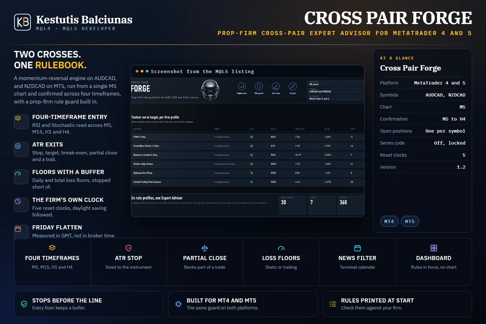Click the stat box showing 7
The width and height of the screenshot is (486, 324).
click(322, 205)
